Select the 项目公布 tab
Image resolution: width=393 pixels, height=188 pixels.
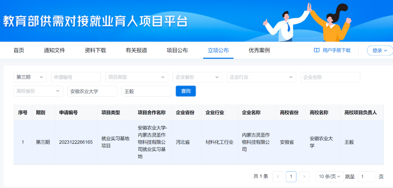177,50
